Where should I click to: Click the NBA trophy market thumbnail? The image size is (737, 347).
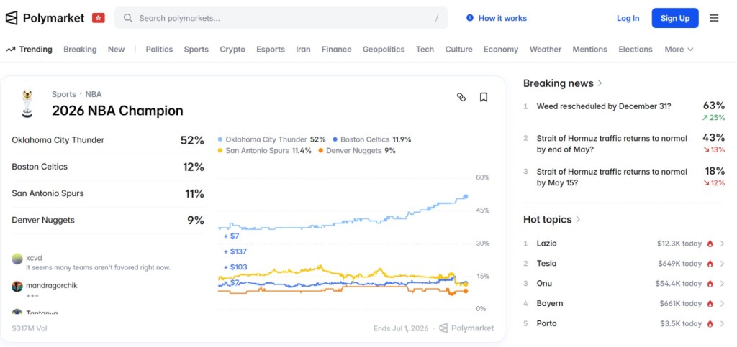(26, 104)
